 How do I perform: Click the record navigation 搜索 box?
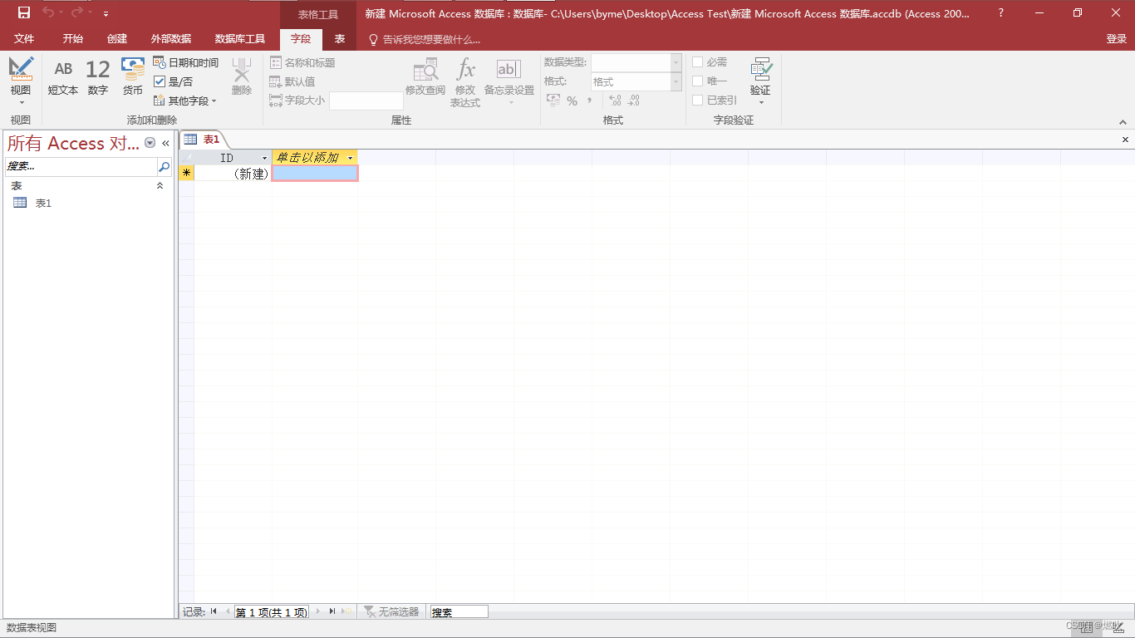(x=459, y=612)
